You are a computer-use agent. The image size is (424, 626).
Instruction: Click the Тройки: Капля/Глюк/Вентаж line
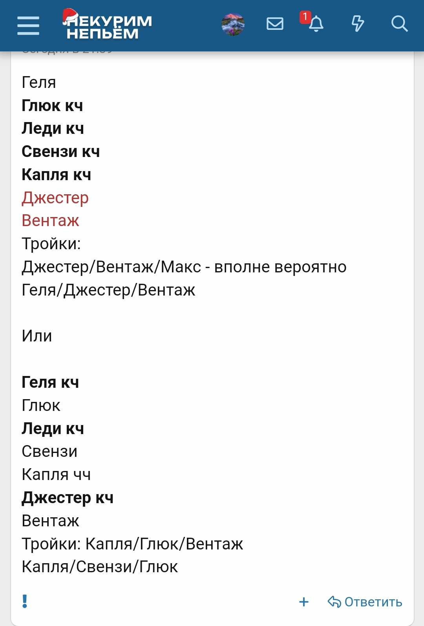point(132,544)
